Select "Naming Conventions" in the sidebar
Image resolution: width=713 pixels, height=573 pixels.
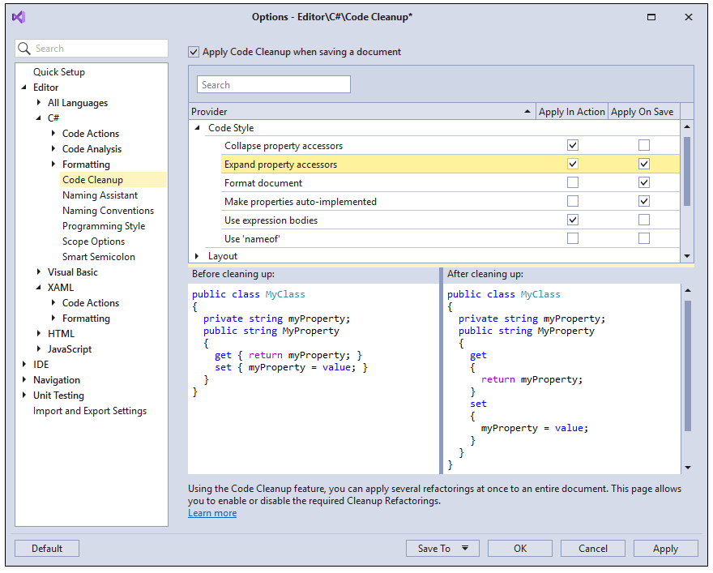click(x=108, y=210)
